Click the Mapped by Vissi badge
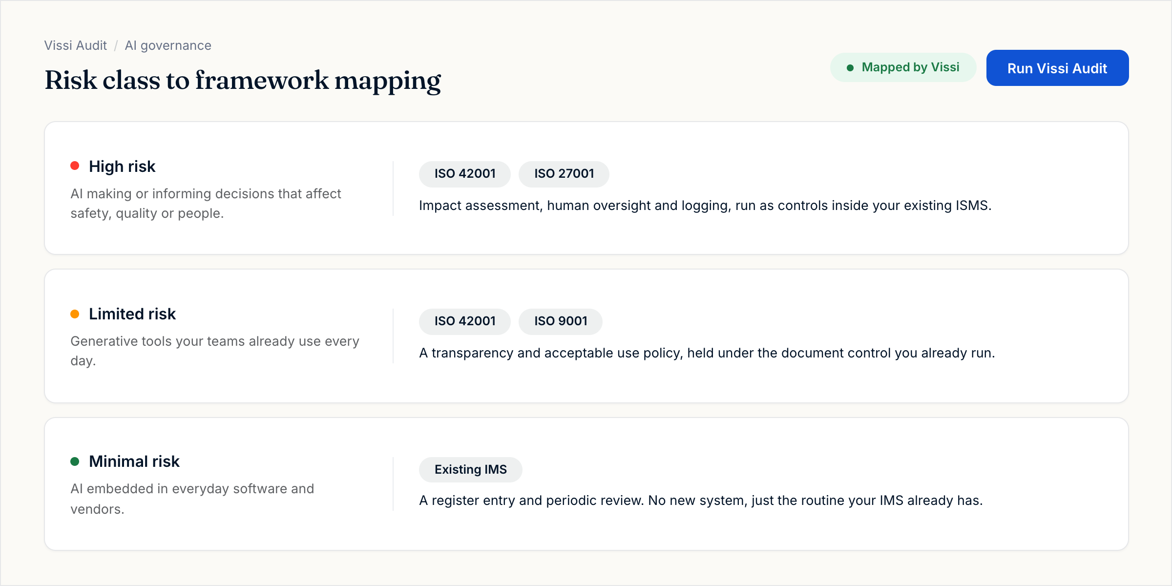Image resolution: width=1172 pixels, height=586 pixels. 903,67
